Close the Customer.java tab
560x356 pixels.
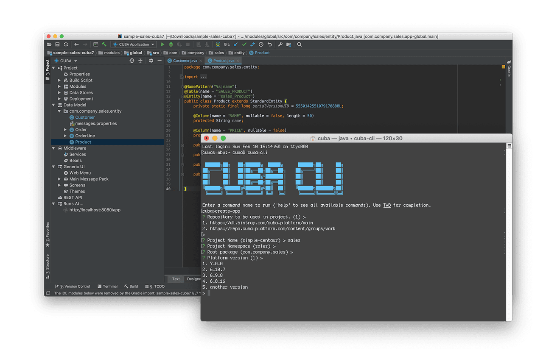201,61
